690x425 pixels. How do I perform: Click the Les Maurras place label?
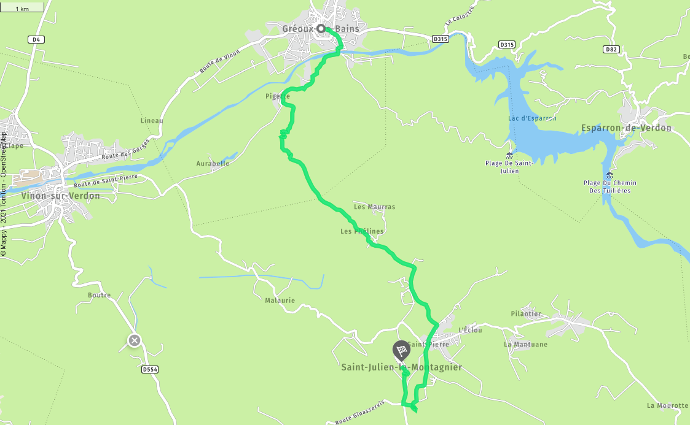click(374, 207)
